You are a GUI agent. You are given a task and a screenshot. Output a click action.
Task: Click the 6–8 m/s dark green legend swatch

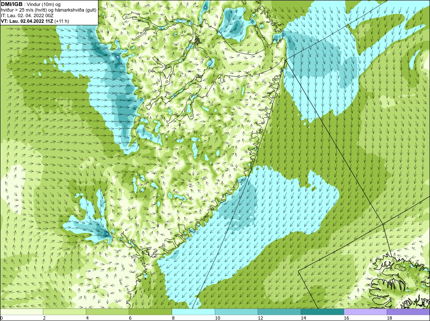tap(150, 312)
